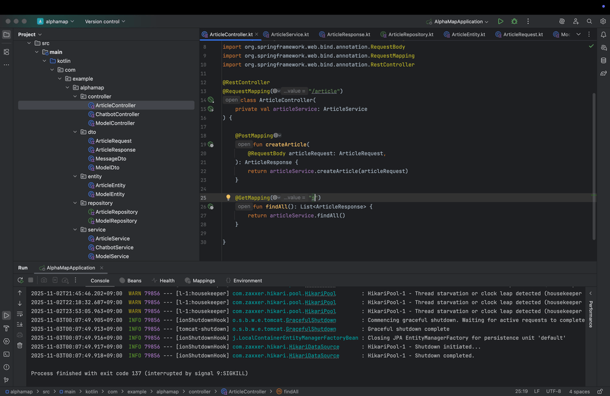The image size is (610, 396).
Task: Click the UTF-8 encoding status widget
Action: tap(555, 392)
